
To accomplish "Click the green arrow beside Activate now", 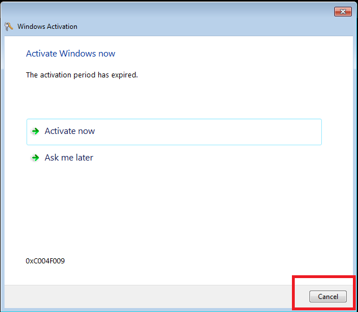I will [36, 131].
